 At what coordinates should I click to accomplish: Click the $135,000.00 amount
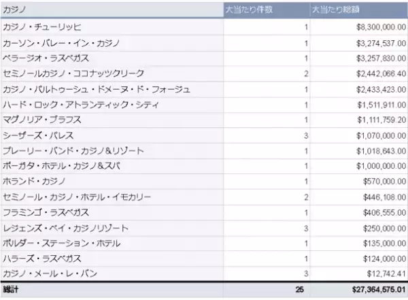coord(385,244)
